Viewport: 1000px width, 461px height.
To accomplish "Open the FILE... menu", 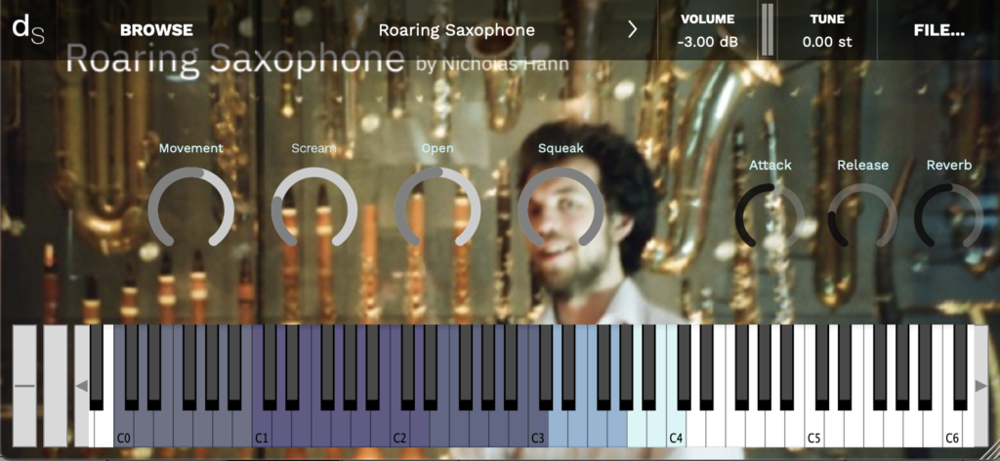I will click(938, 30).
